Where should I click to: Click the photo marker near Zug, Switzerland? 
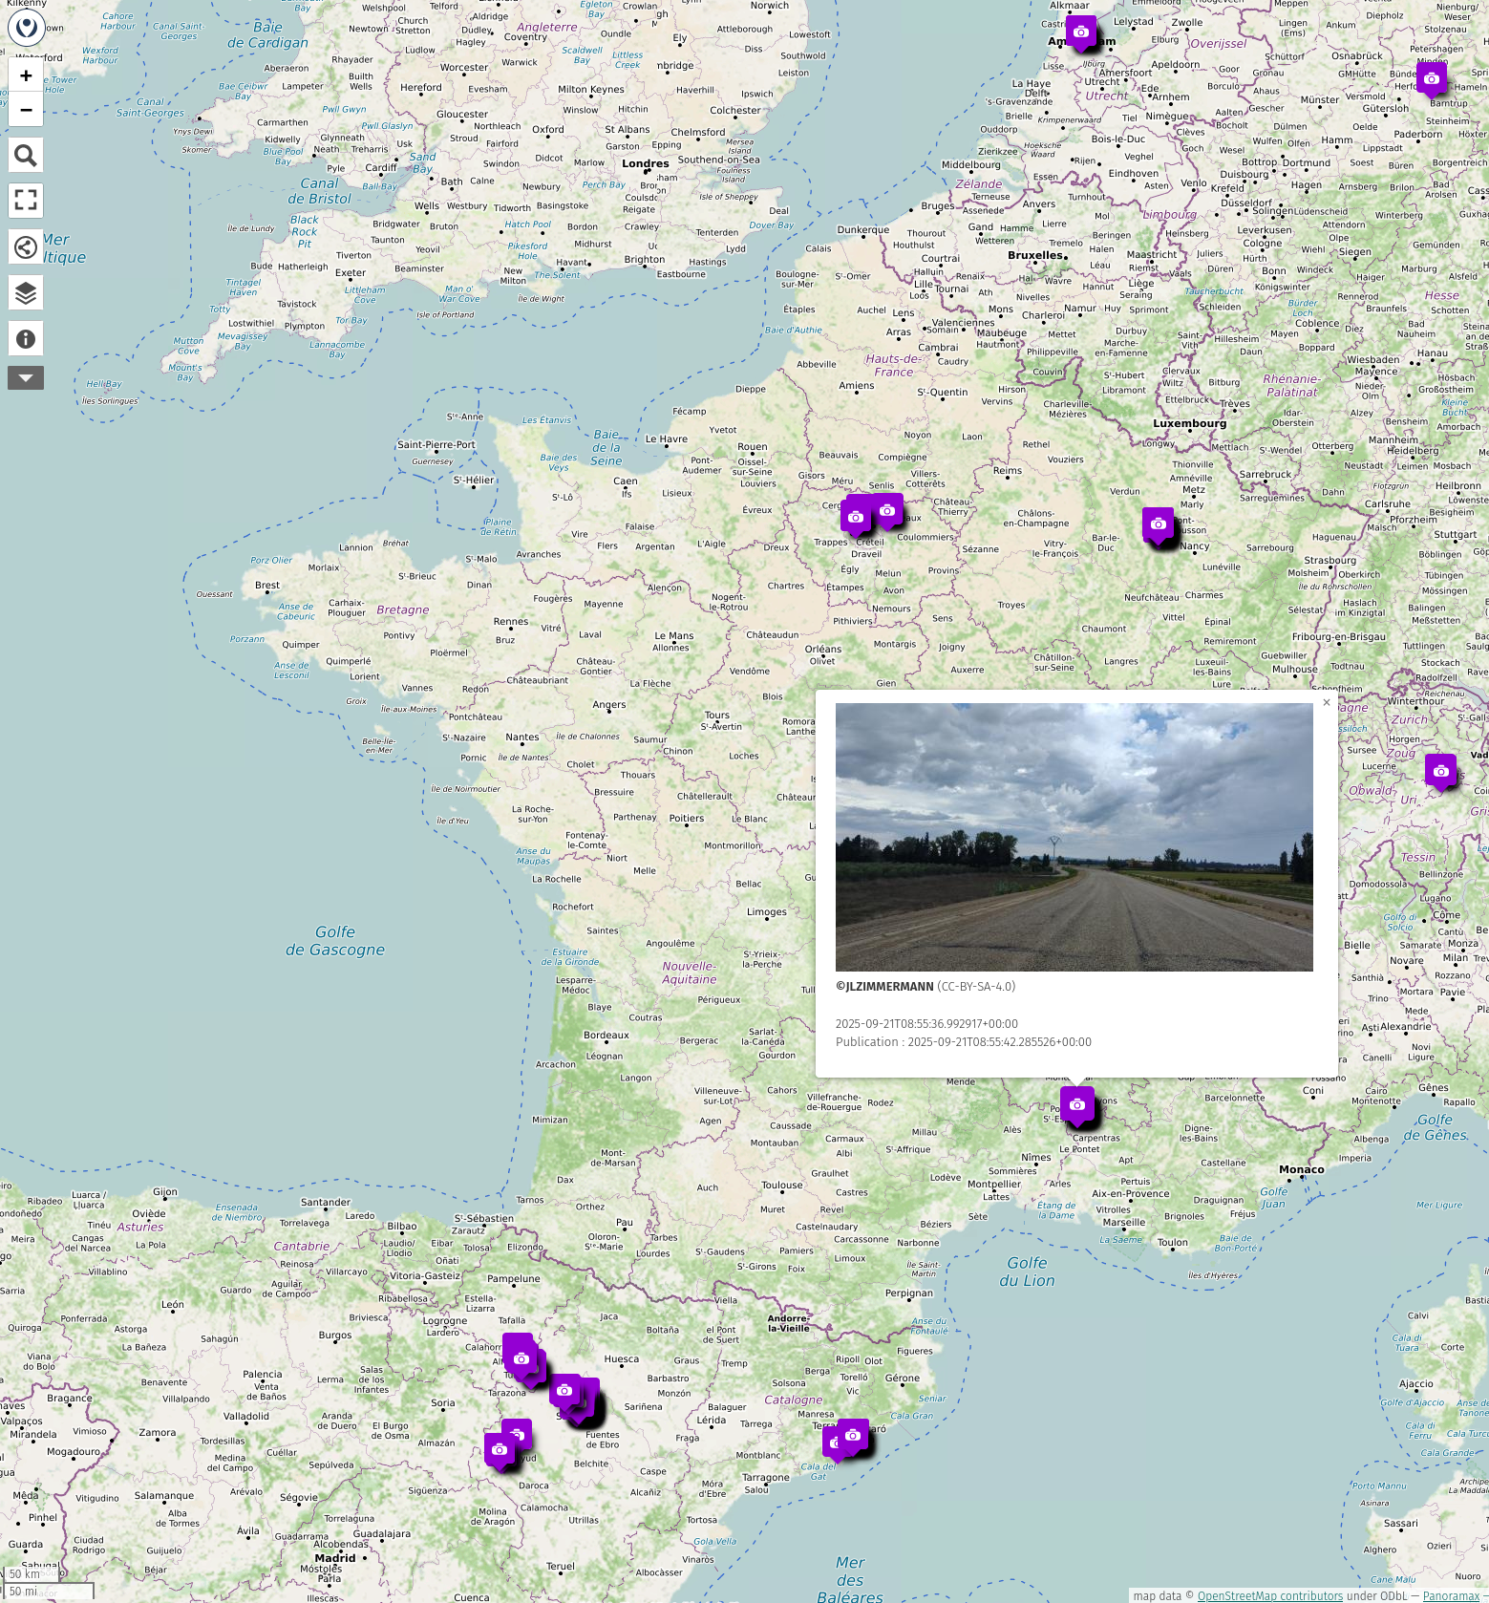[1440, 771]
